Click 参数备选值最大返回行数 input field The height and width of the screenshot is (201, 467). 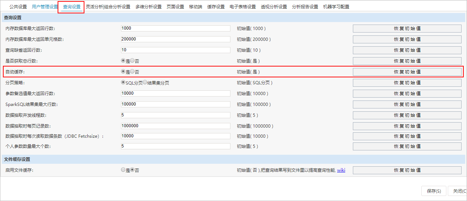click(176, 93)
